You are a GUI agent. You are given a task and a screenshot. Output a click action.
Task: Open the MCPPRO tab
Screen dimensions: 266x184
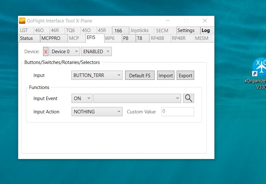tap(54, 38)
